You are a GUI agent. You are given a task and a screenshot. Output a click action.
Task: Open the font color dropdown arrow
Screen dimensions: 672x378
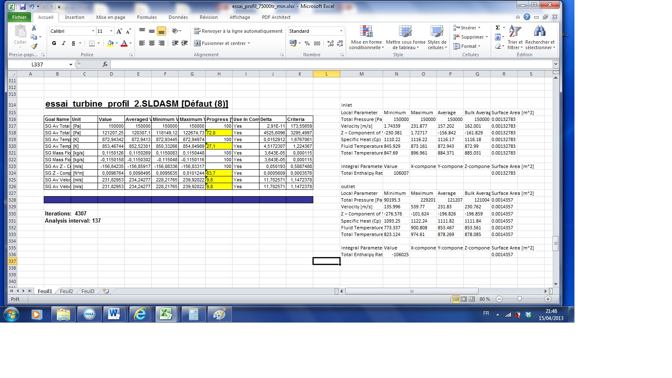[130, 43]
